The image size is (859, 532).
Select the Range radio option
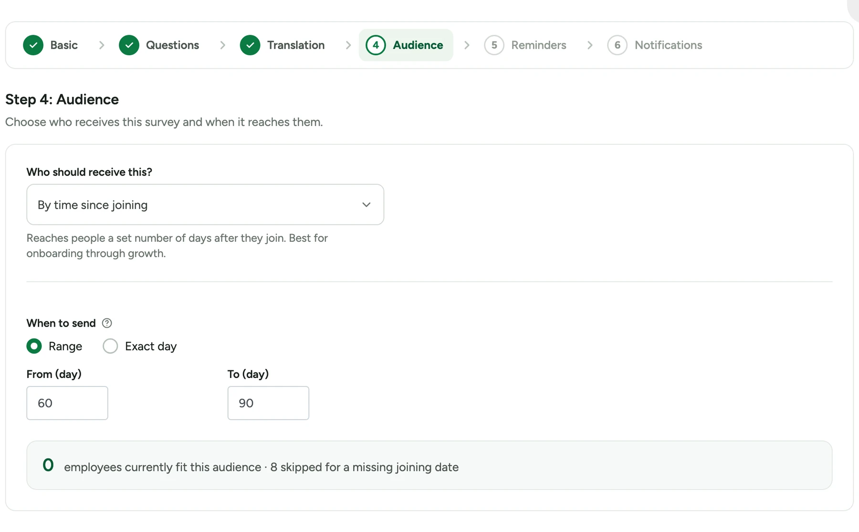pyautogui.click(x=34, y=346)
